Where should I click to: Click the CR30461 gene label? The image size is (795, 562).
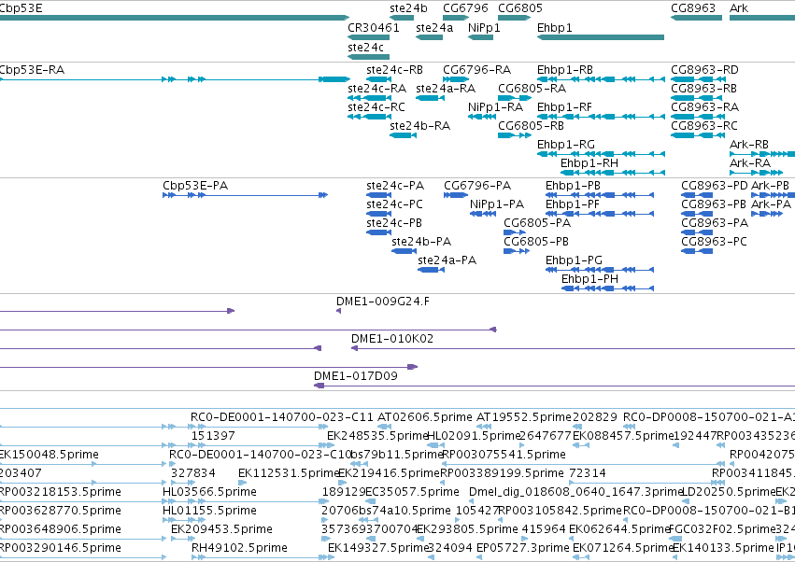tap(374, 28)
